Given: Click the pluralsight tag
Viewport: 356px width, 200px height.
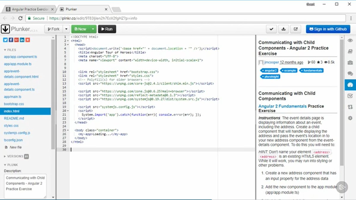Looking at the screenshot, I should (x=270, y=76).
